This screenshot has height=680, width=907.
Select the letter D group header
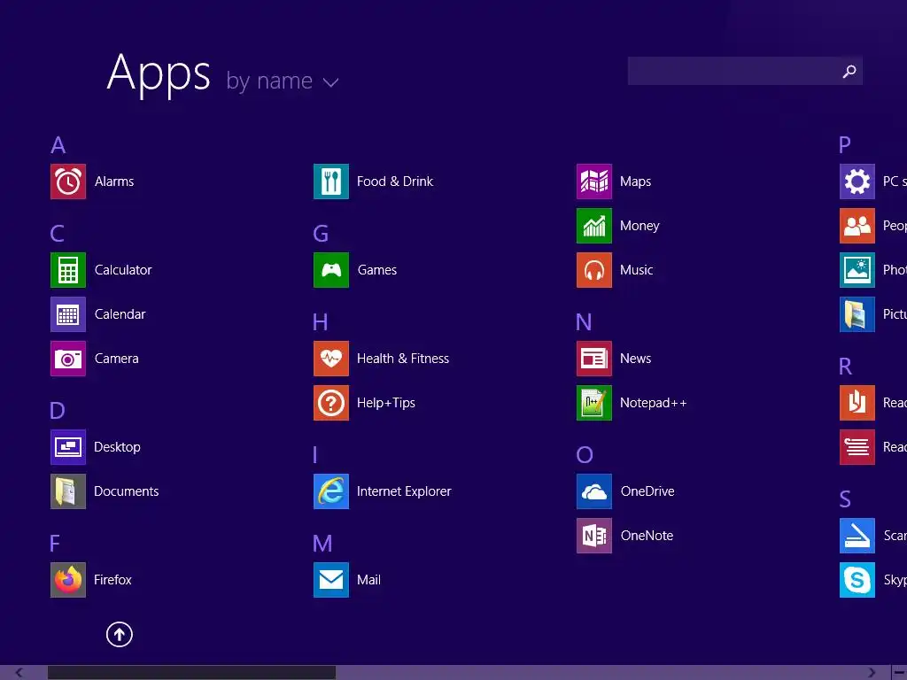[58, 411]
